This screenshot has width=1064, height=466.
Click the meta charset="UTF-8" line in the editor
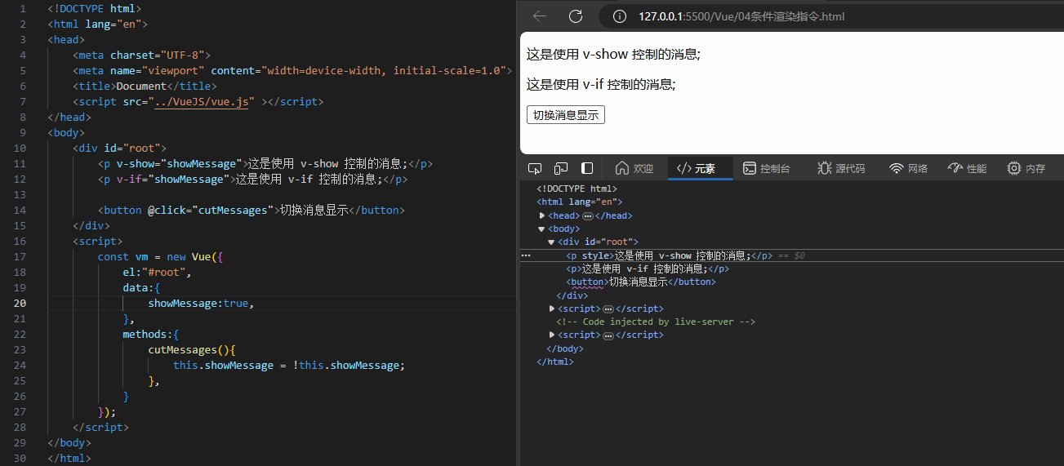coord(142,55)
